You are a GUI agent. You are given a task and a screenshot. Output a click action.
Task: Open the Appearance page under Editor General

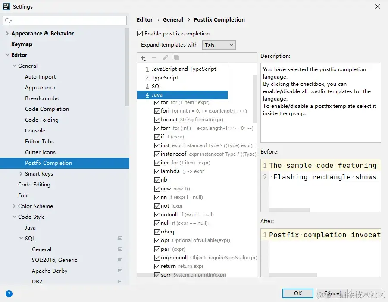click(40, 88)
